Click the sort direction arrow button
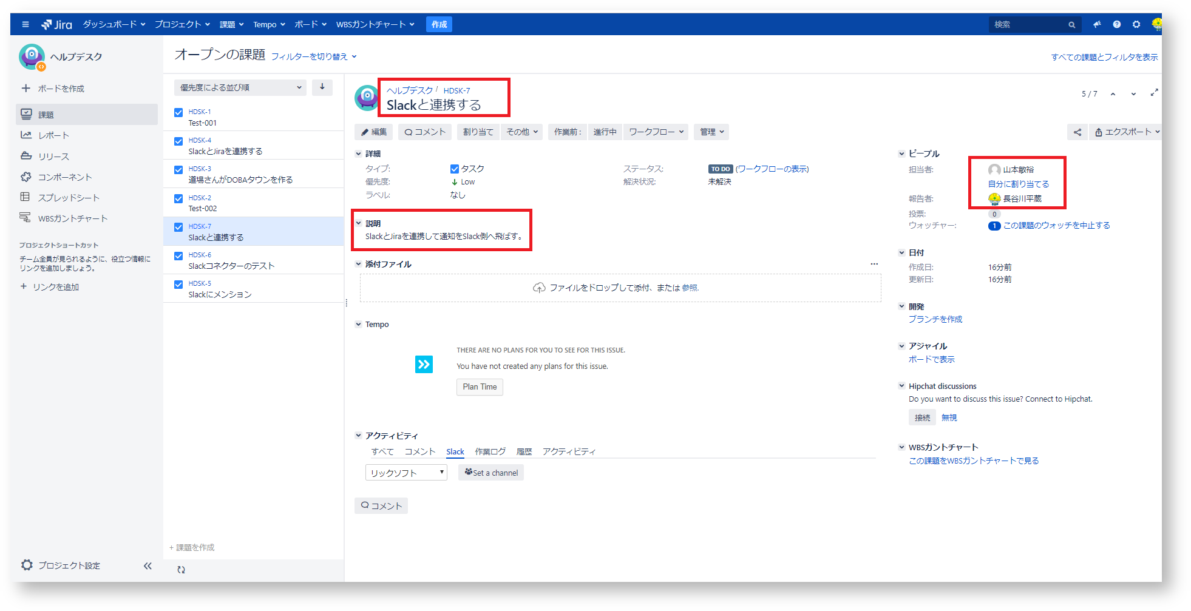The image size is (1191, 611). coord(322,87)
